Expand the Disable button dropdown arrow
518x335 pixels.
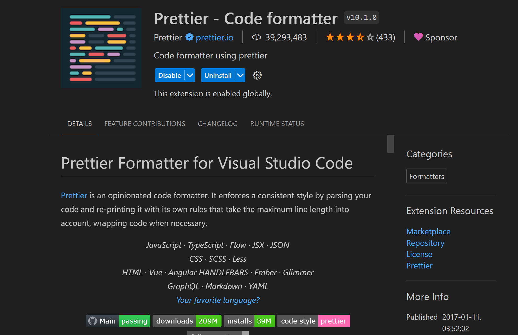(189, 75)
